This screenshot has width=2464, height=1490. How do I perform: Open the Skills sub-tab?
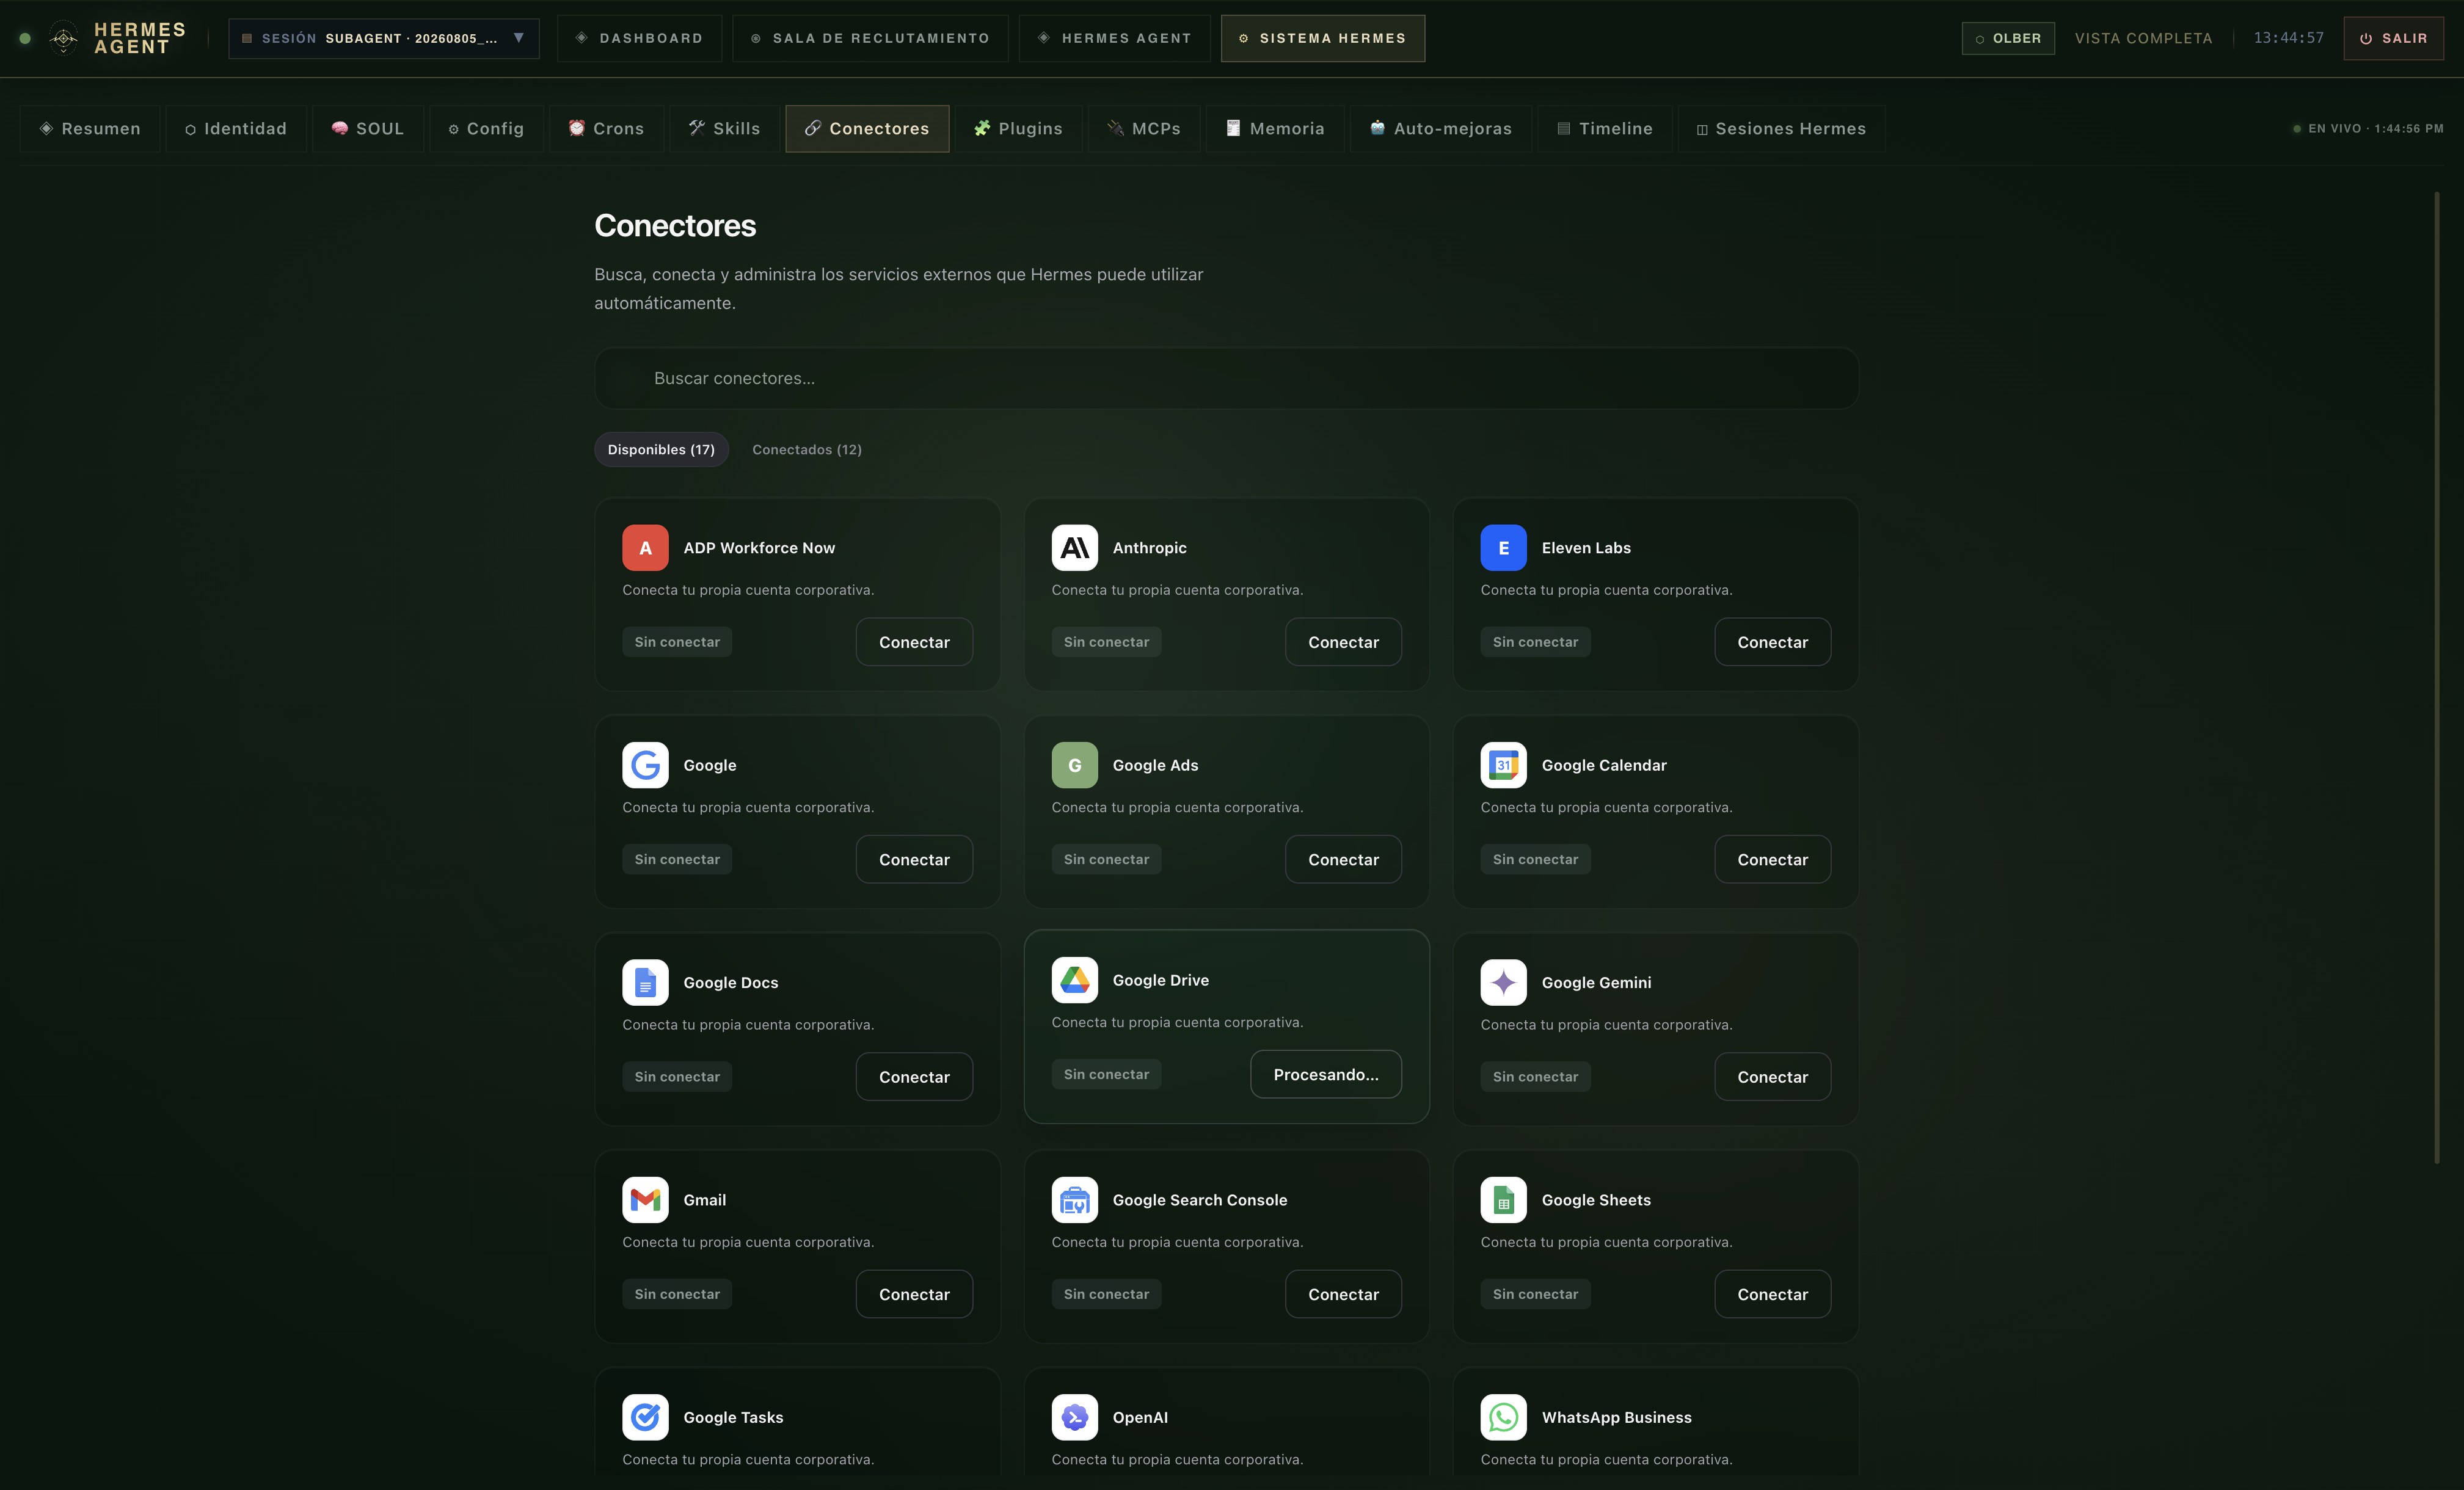724,128
